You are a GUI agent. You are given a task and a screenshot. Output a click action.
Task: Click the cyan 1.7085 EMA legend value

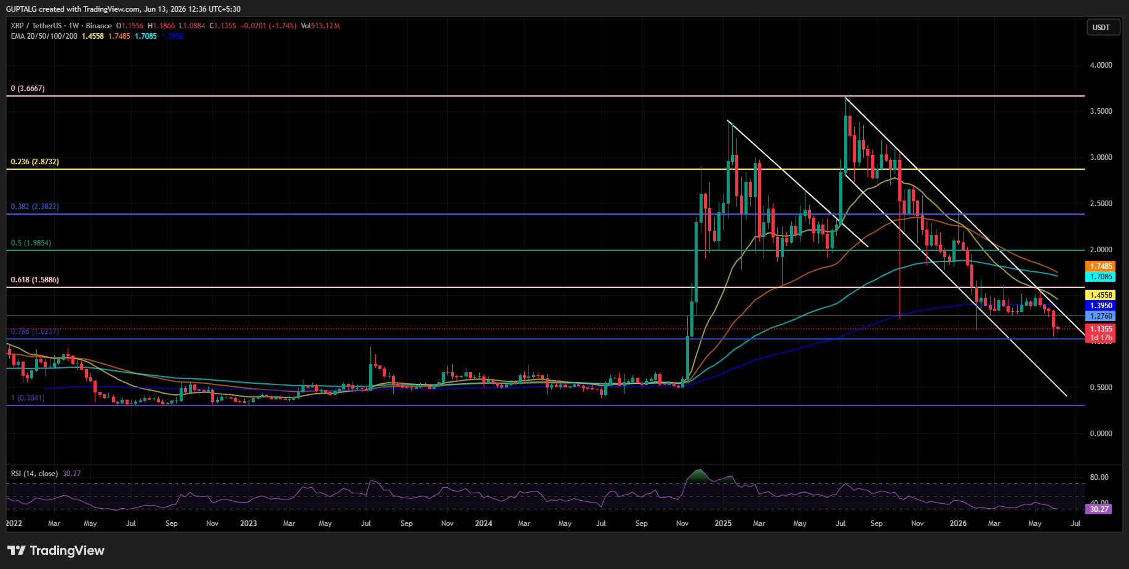coord(146,36)
